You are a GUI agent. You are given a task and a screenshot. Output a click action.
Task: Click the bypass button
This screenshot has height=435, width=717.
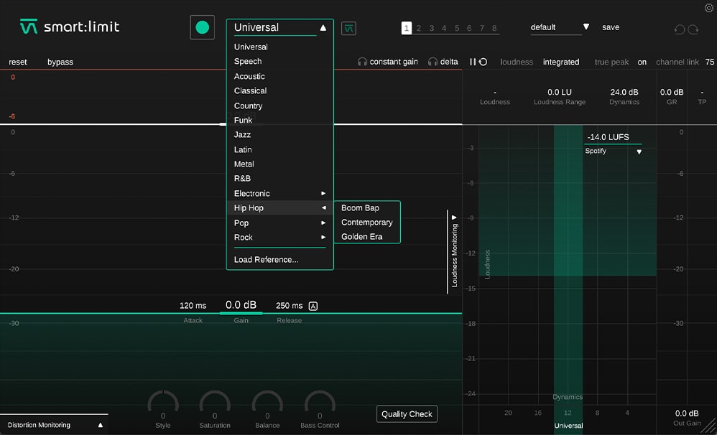click(60, 62)
